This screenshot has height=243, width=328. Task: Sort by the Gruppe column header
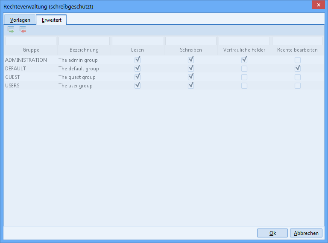pyautogui.click(x=31, y=50)
